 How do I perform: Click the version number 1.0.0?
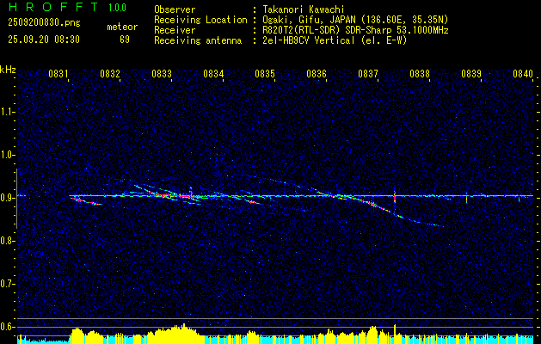point(117,7)
